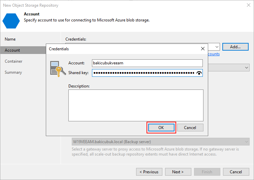254x180 pixels.
Task: Close the New Object Storage Repository window
Action: pyautogui.click(x=249, y=5)
